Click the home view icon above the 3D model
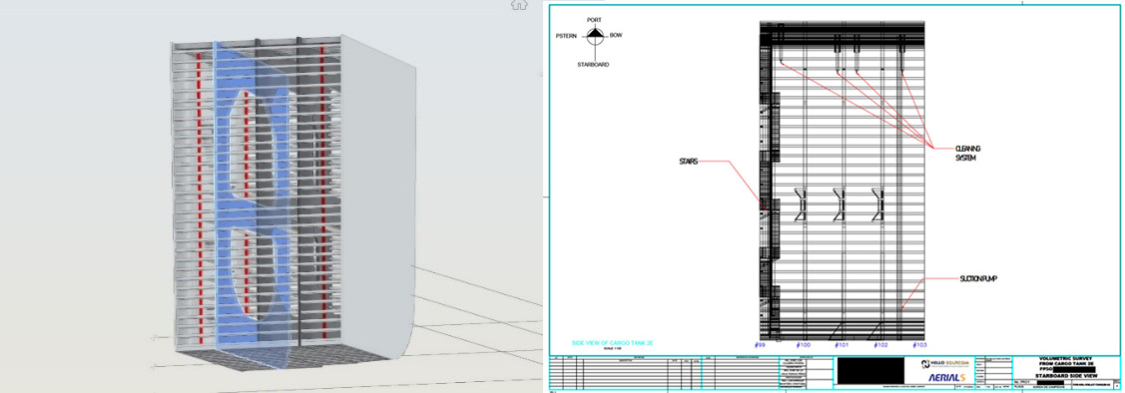The width and height of the screenshot is (1125, 393). [x=519, y=4]
